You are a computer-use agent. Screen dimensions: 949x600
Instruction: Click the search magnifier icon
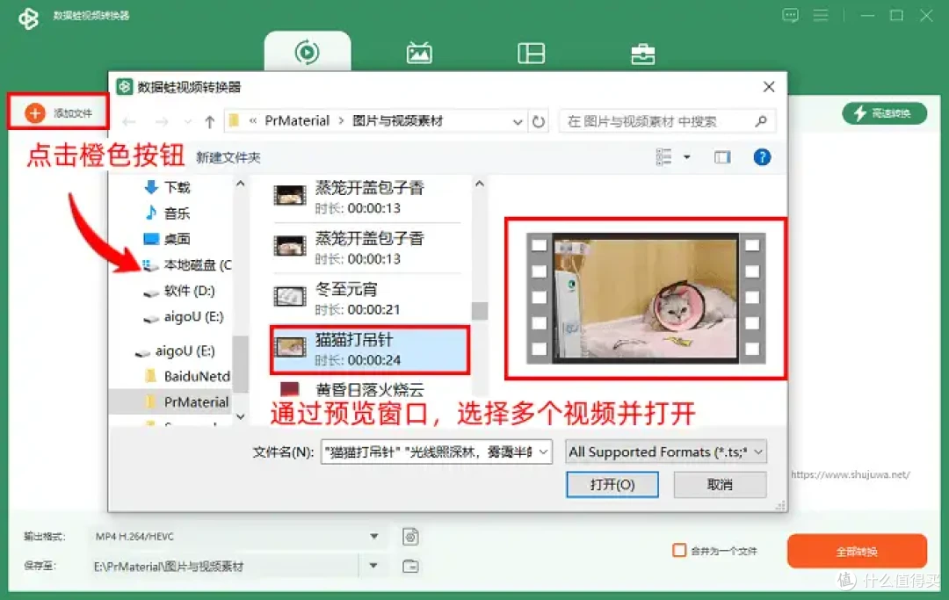(x=761, y=121)
